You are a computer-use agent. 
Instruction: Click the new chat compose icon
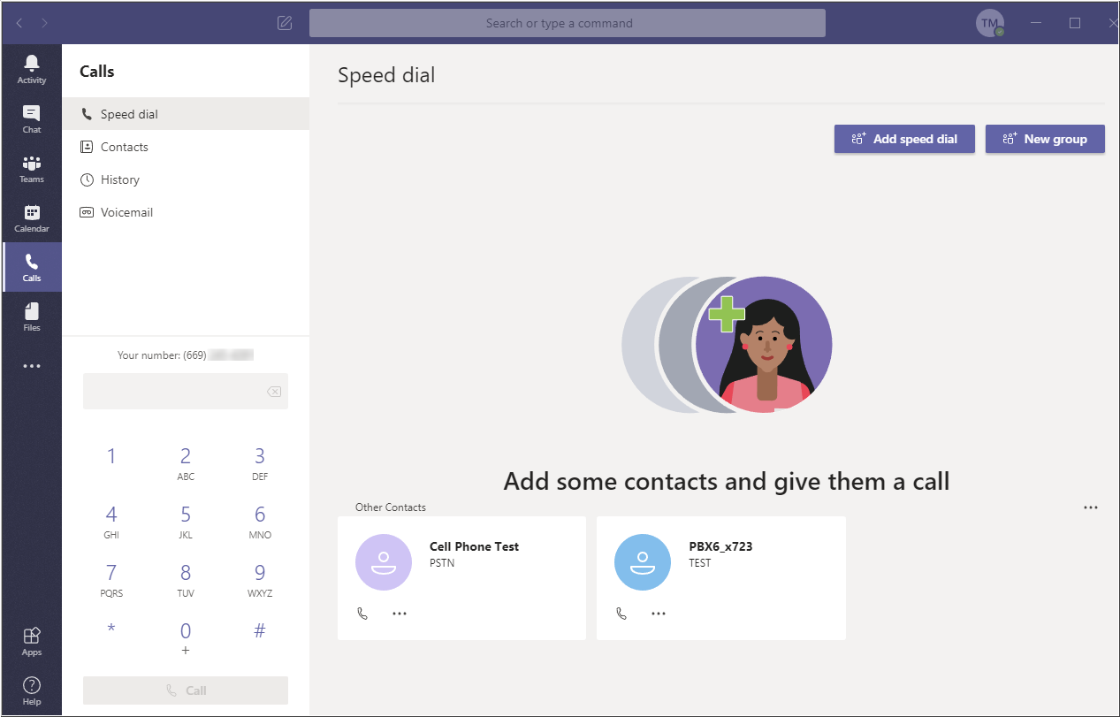(x=285, y=23)
